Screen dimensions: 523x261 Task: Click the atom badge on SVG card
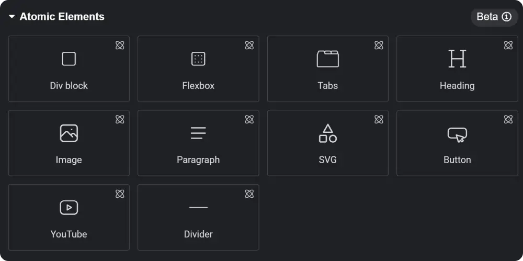(x=379, y=120)
